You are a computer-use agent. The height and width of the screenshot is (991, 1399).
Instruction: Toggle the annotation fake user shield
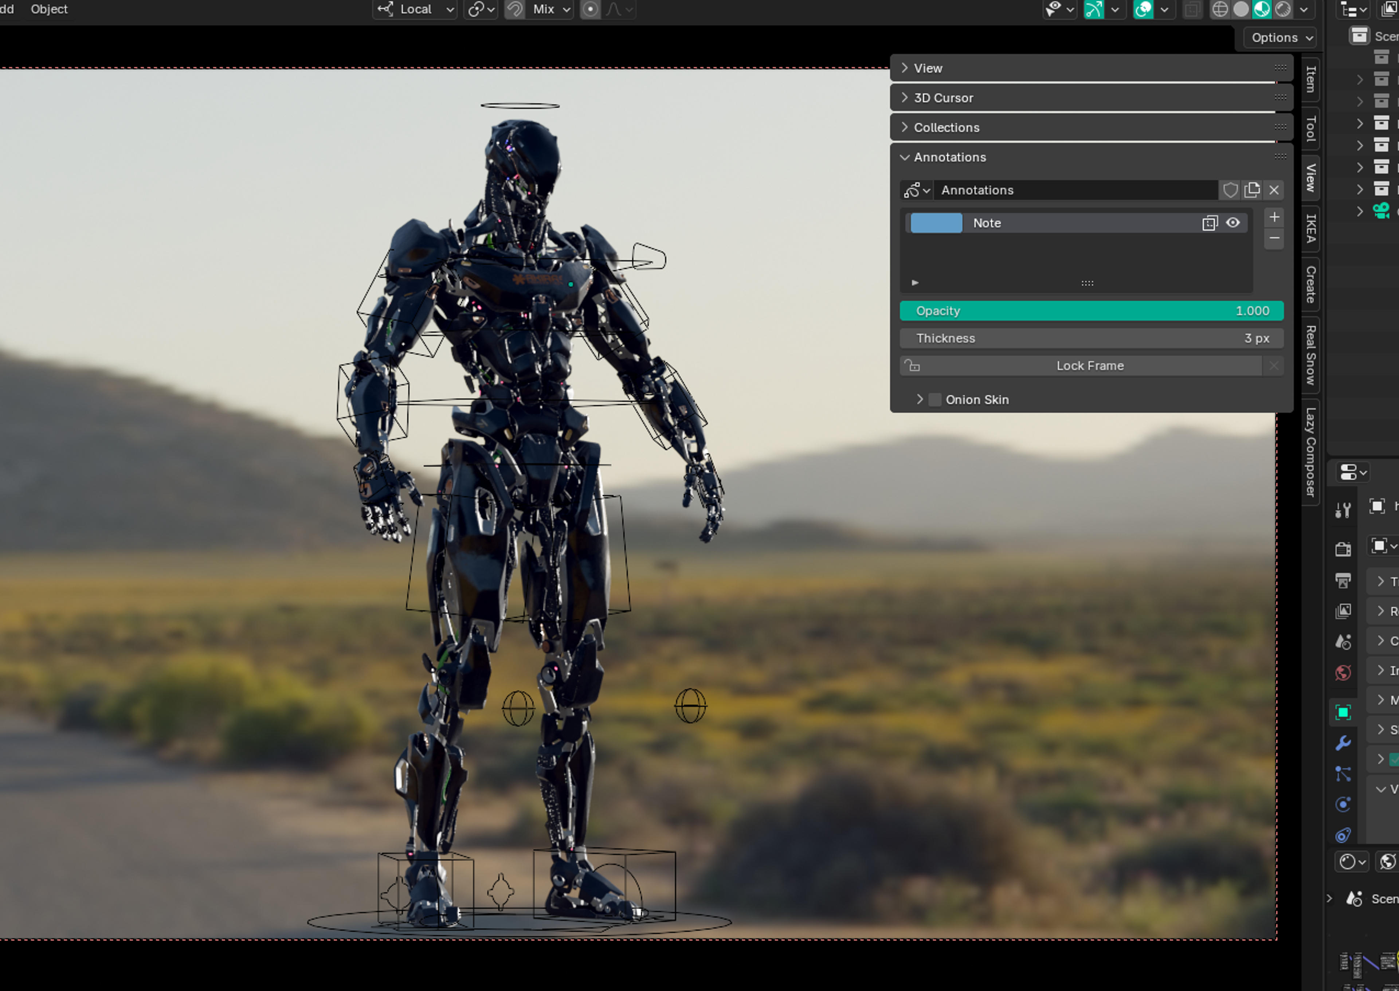tap(1230, 191)
